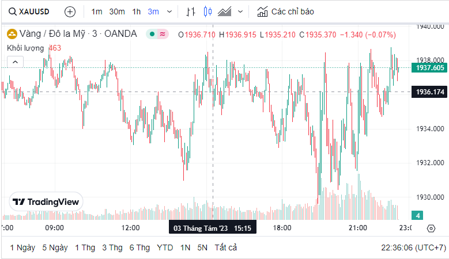Viewport: 449px width, 259px height.
Task: Click the TradingView logo
Action: (46, 201)
